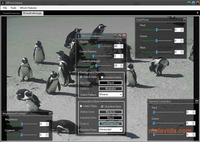
Task: Increase ControlBoxHeight with its stepper
Action: pyautogui.click(x=122, y=65)
